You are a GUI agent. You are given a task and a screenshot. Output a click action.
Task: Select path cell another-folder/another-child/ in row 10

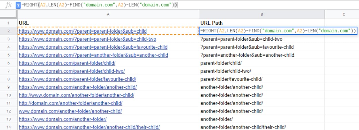(x=262, y=95)
